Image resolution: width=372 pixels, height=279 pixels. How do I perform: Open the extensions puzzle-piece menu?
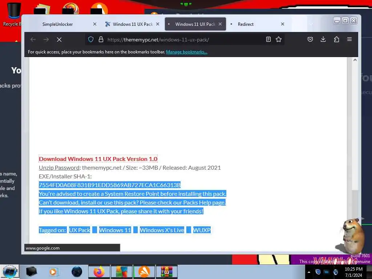(x=336, y=39)
